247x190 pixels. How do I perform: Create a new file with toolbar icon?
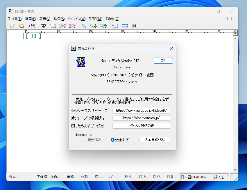12,26
